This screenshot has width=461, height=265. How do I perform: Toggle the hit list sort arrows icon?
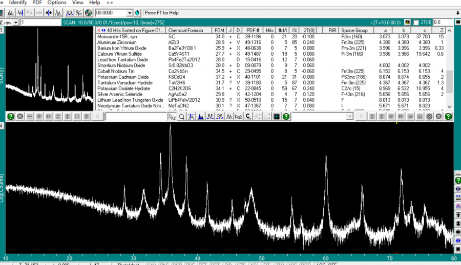tap(103, 31)
